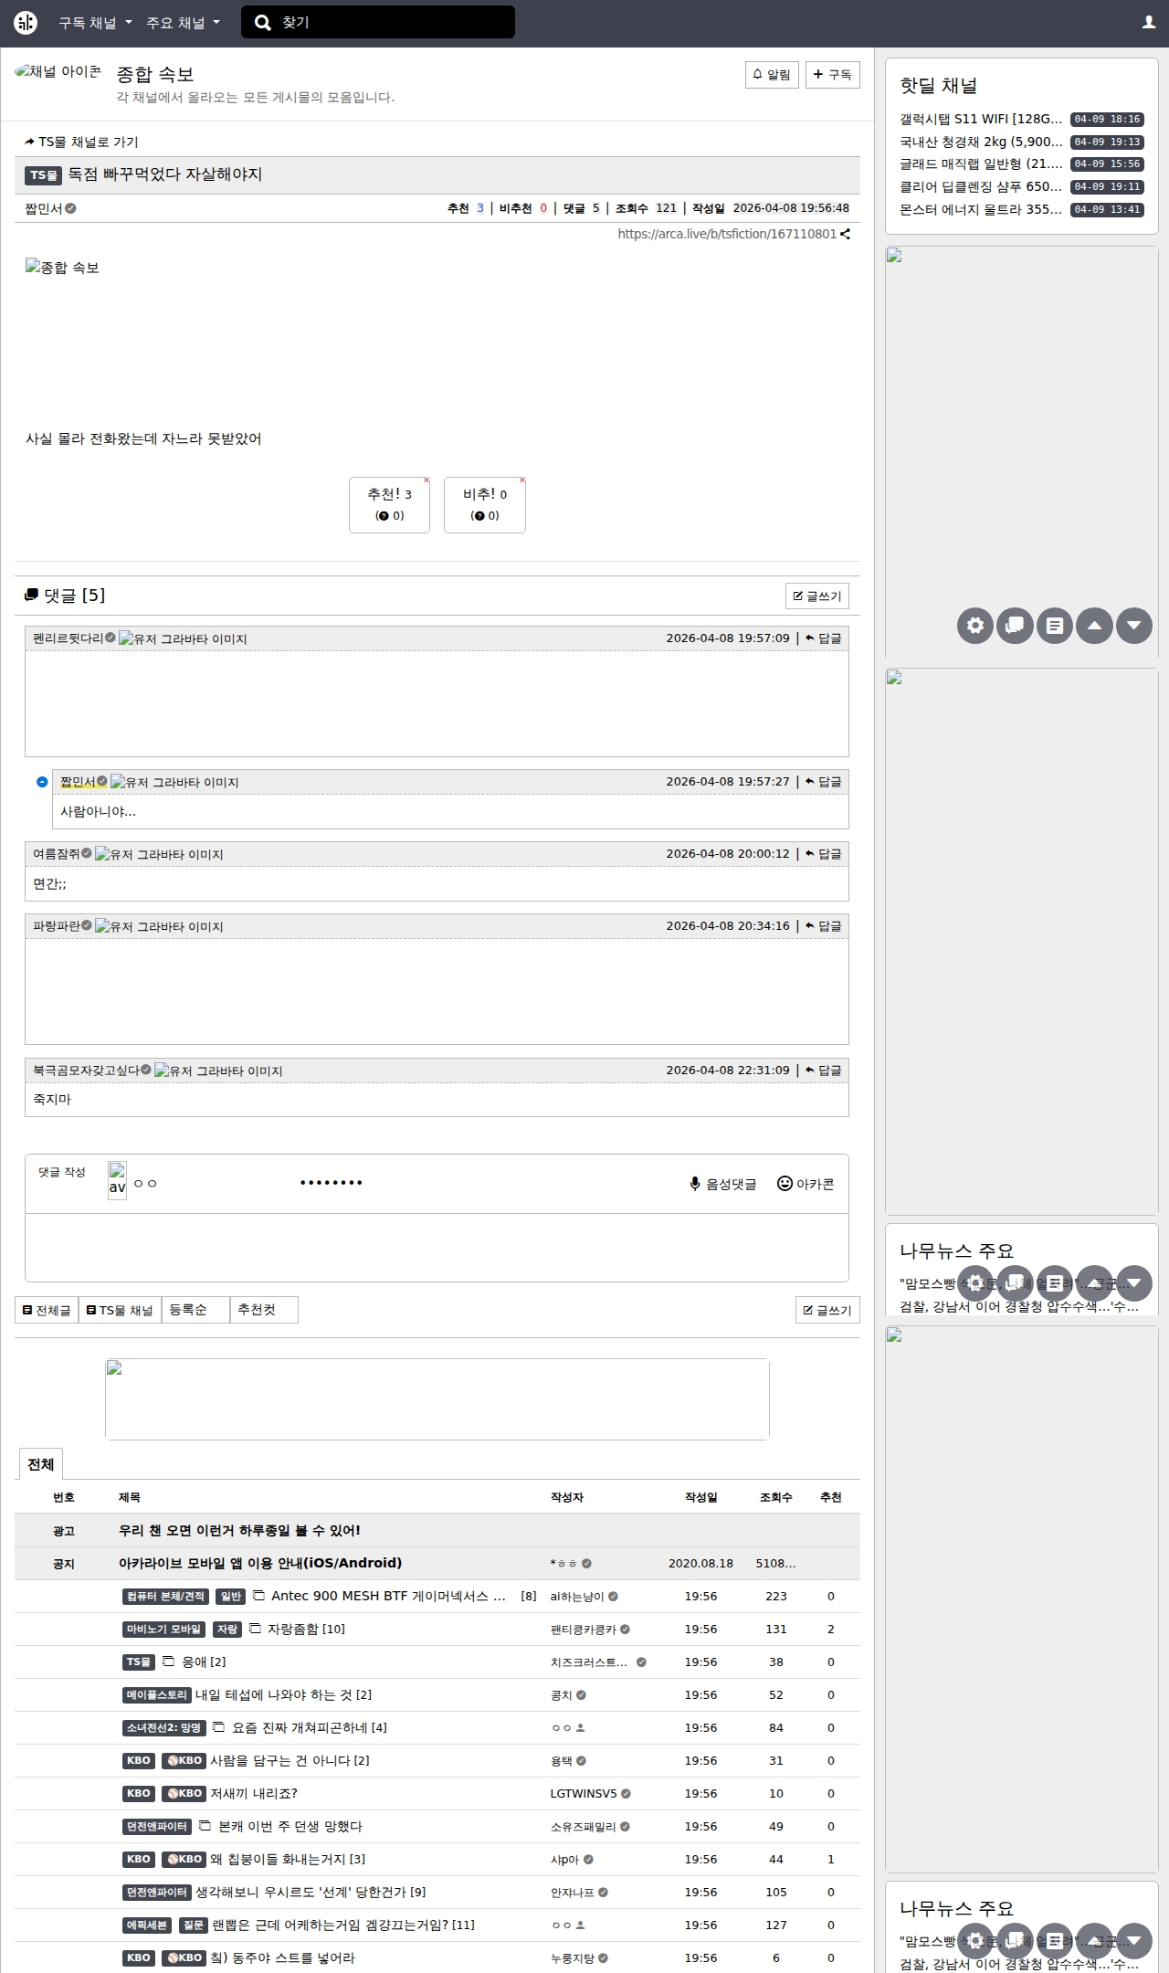1169x1973 pixels.
Task: Open post 본캐 이번 주 던생 망했다
Action: click(290, 1826)
